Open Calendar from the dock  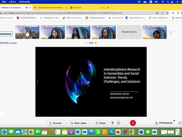pyautogui.click(x=44, y=132)
